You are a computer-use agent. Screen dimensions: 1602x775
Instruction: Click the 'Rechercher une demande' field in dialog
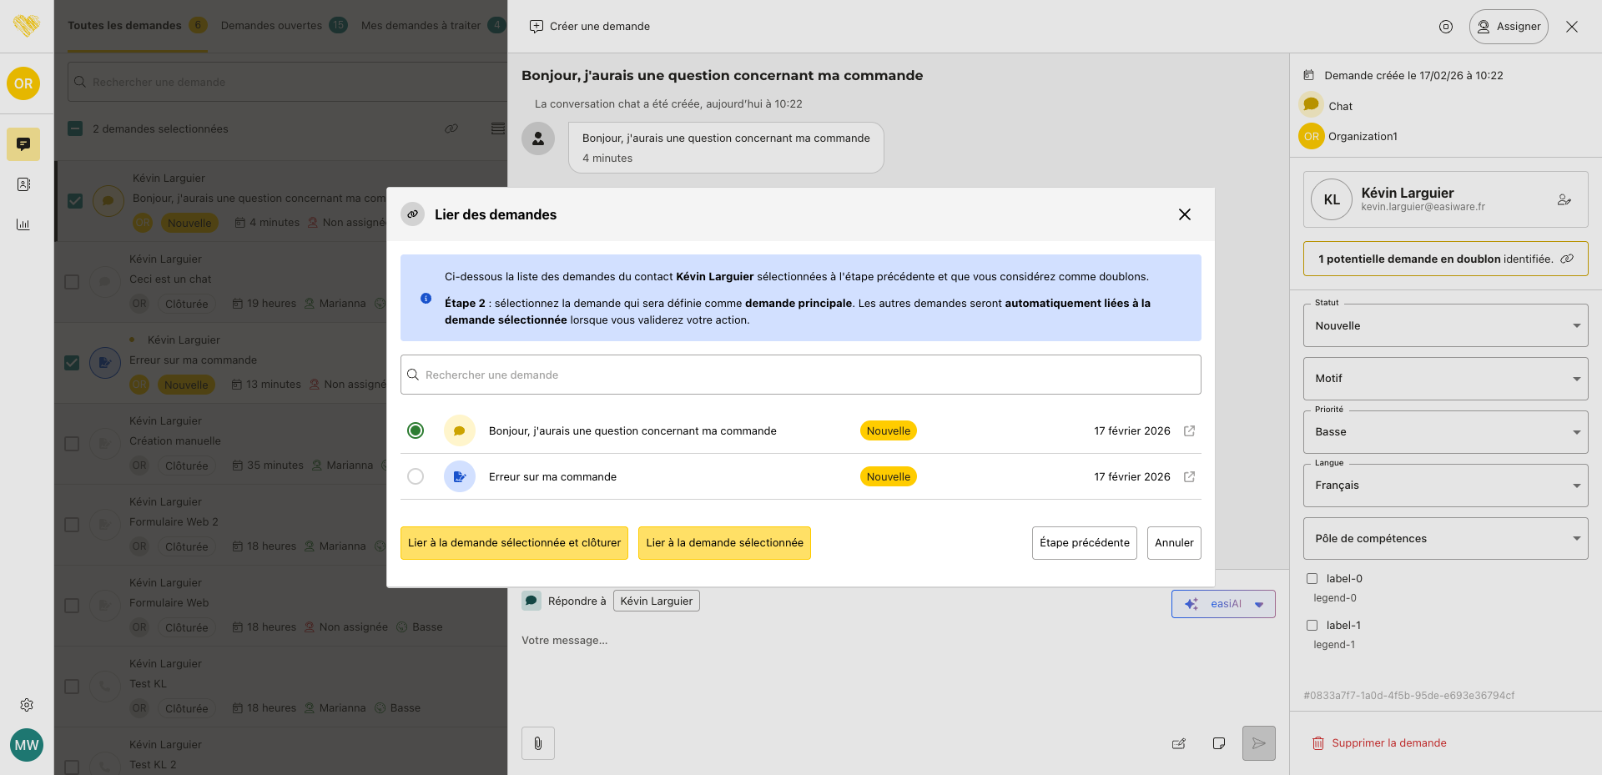coord(801,375)
